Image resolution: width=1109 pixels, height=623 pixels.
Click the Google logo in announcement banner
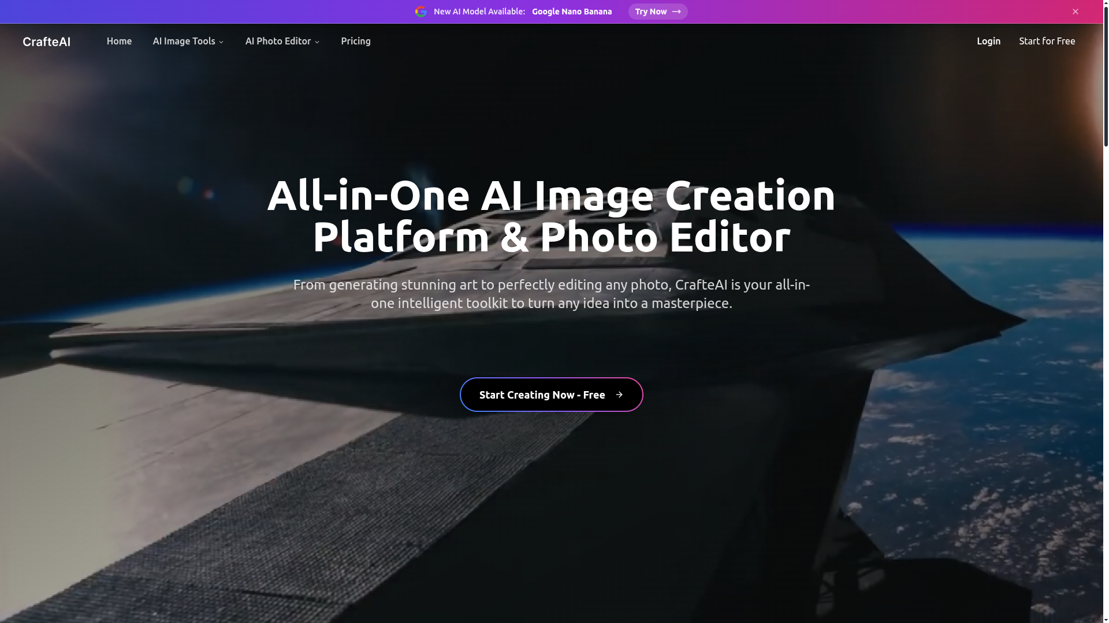click(x=420, y=12)
